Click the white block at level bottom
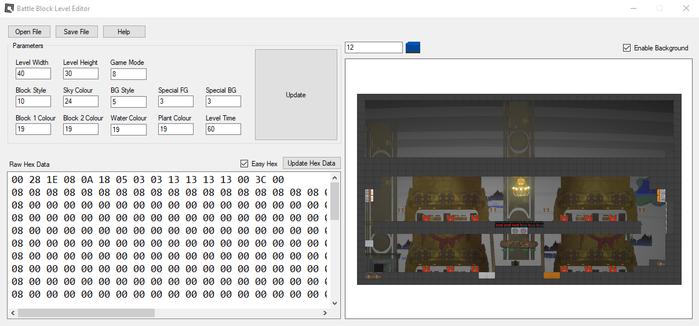 [487, 275]
